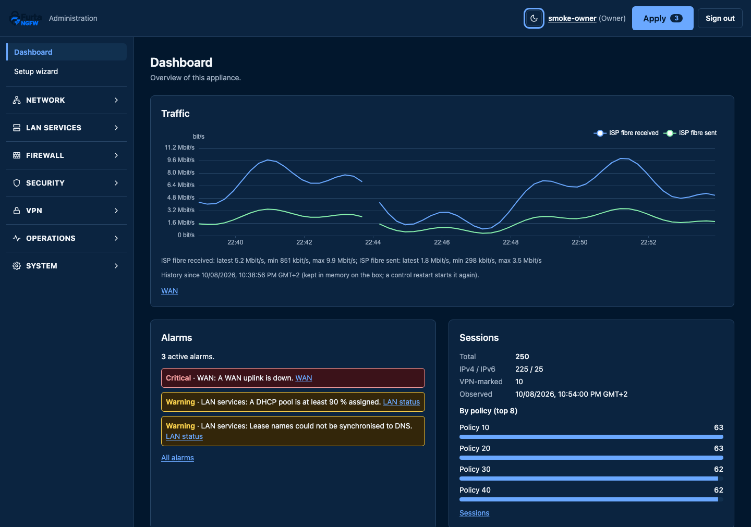Image resolution: width=751 pixels, height=527 pixels.
Task: Click the System gear icon
Action: click(17, 266)
